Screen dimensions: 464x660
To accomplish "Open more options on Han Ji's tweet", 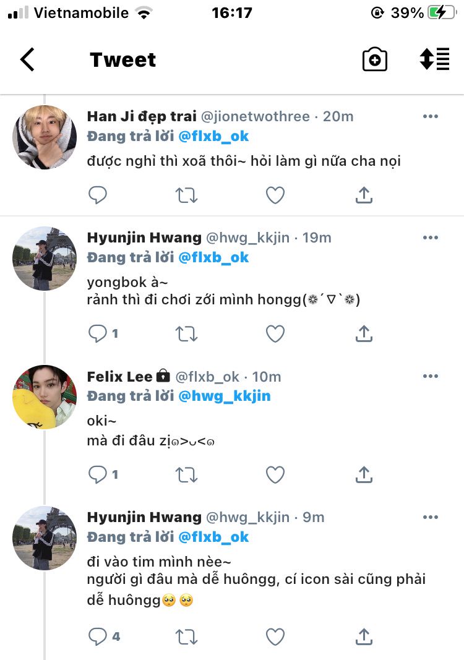I will click(431, 116).
